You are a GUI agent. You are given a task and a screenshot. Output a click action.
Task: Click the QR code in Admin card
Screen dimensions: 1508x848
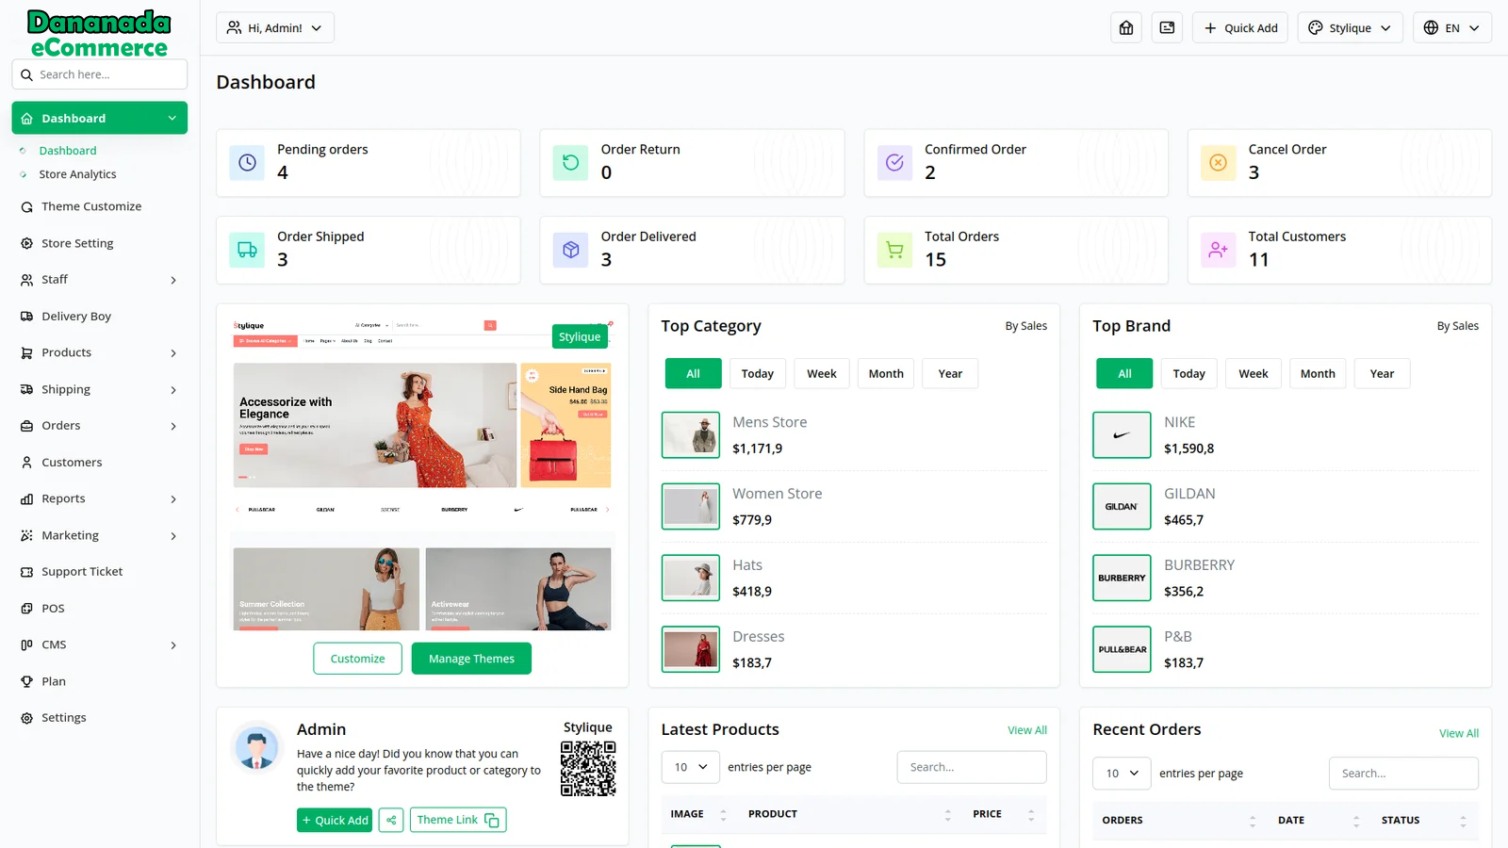tap(588, 768)
